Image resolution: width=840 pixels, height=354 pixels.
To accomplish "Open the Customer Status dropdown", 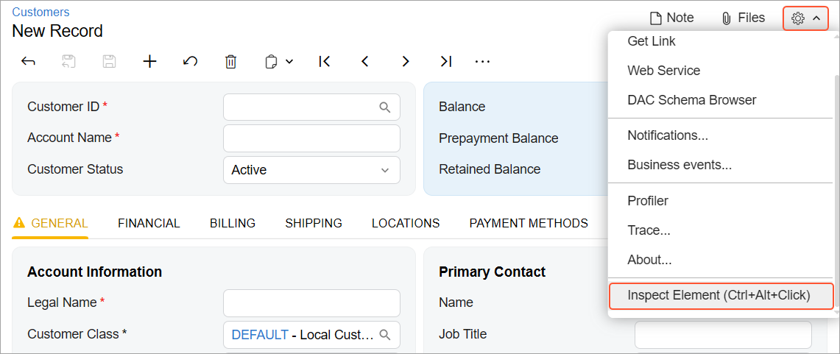I will pyautogui.click(x=311, y=170).
